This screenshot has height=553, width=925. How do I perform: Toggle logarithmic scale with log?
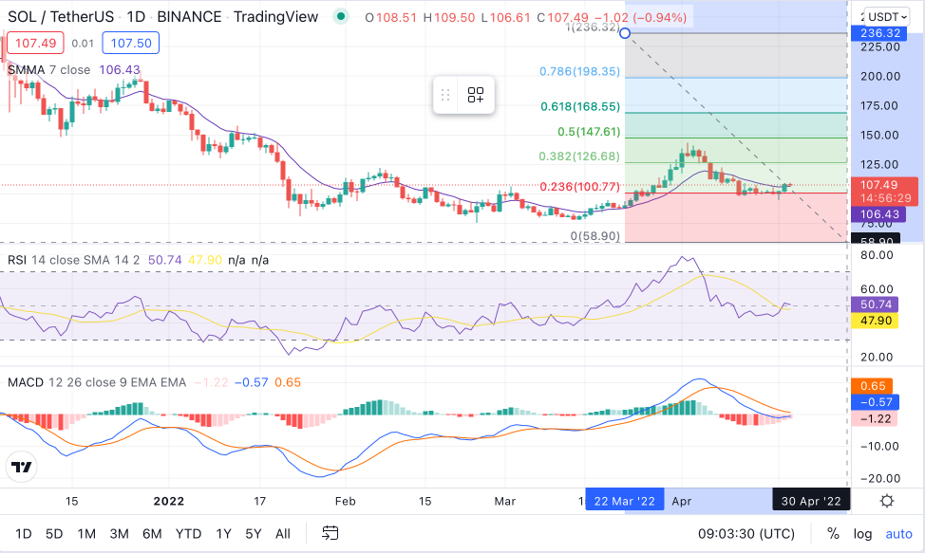862,534
